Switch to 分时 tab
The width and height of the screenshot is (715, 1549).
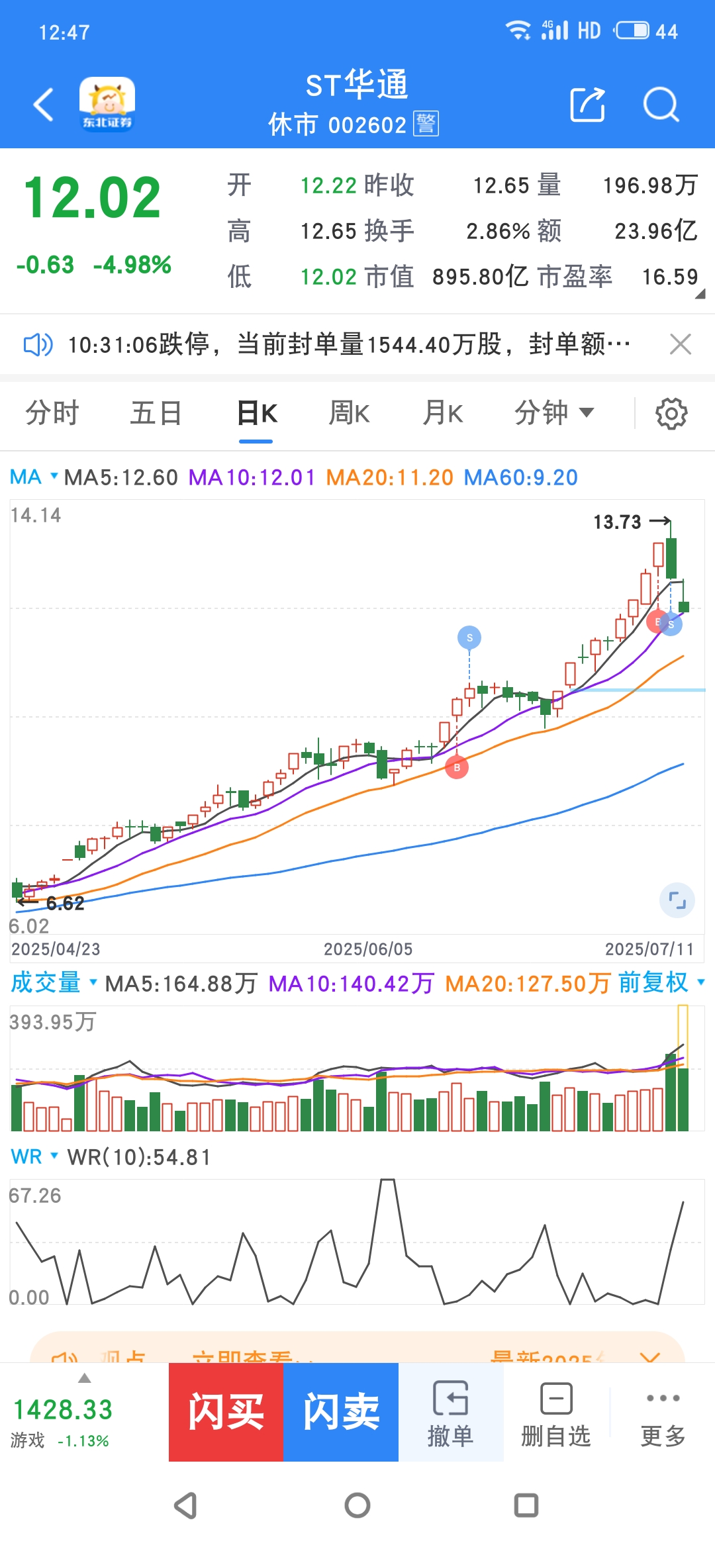[52, 413]
